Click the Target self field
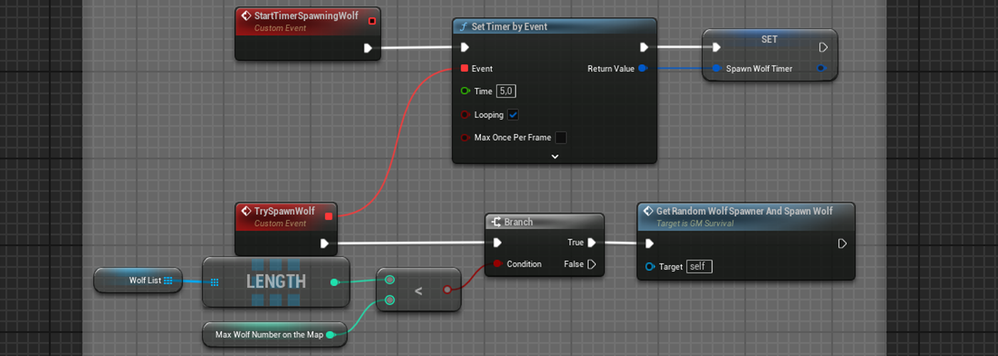This screenshot has width=998, height=356. [x=699, y=266]
